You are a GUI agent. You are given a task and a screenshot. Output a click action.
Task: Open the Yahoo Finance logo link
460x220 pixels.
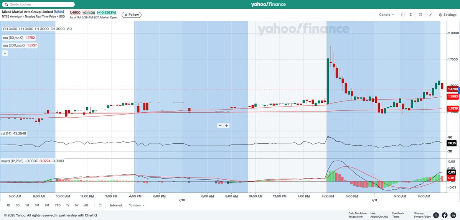click(x=268, y=4)
